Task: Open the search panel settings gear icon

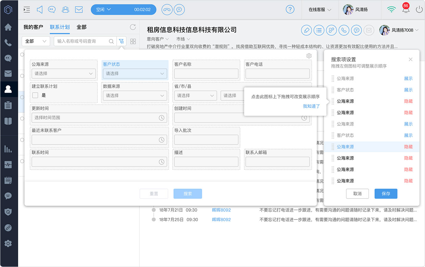Action: pyautogui.click(x=309, y=56)
